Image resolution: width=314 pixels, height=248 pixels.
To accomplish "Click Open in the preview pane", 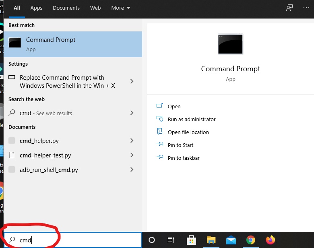I will coord(174,107).
